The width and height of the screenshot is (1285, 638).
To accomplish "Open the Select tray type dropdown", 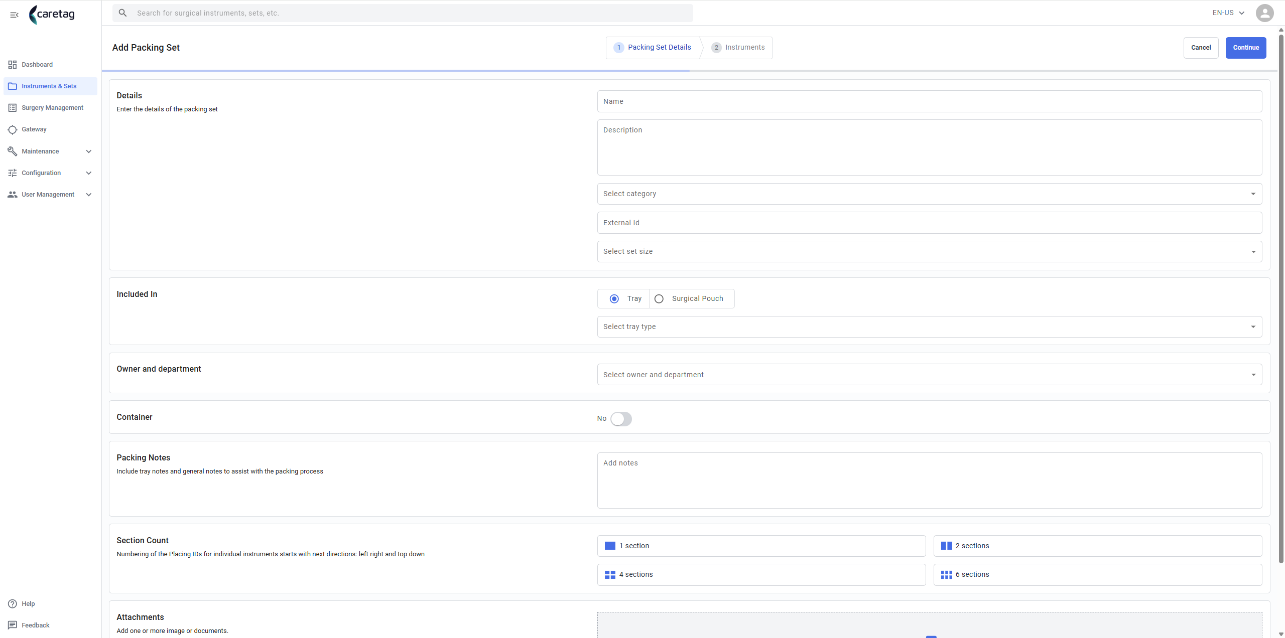I will (x=929, y=327).
